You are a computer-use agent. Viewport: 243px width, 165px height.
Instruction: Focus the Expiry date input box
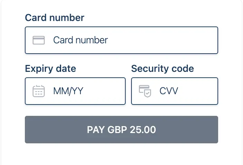(75, 91)
